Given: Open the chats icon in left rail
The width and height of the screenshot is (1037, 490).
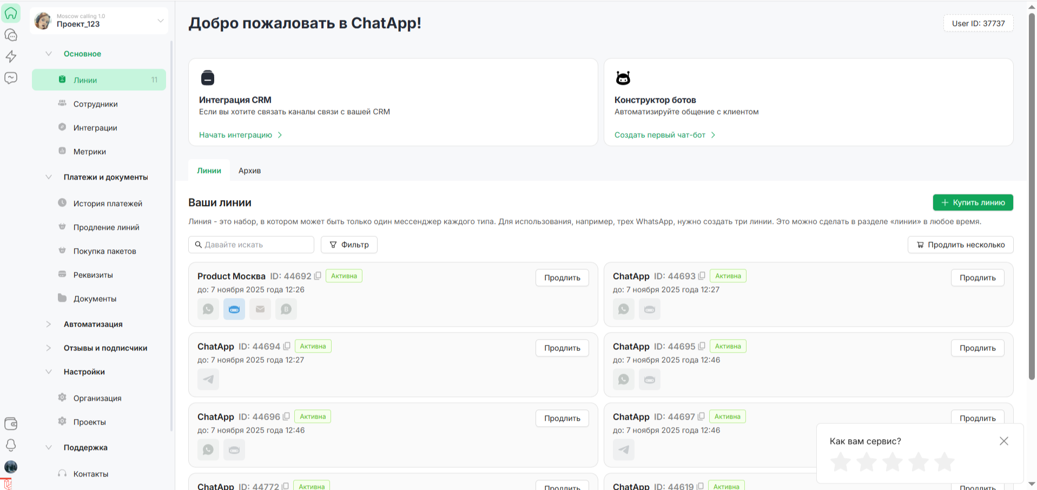Looking at the screenshot, I should pyautogui.click(x=11, y=35).
